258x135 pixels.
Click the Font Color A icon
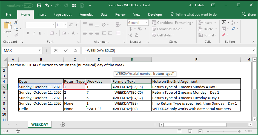click(73, 33)
